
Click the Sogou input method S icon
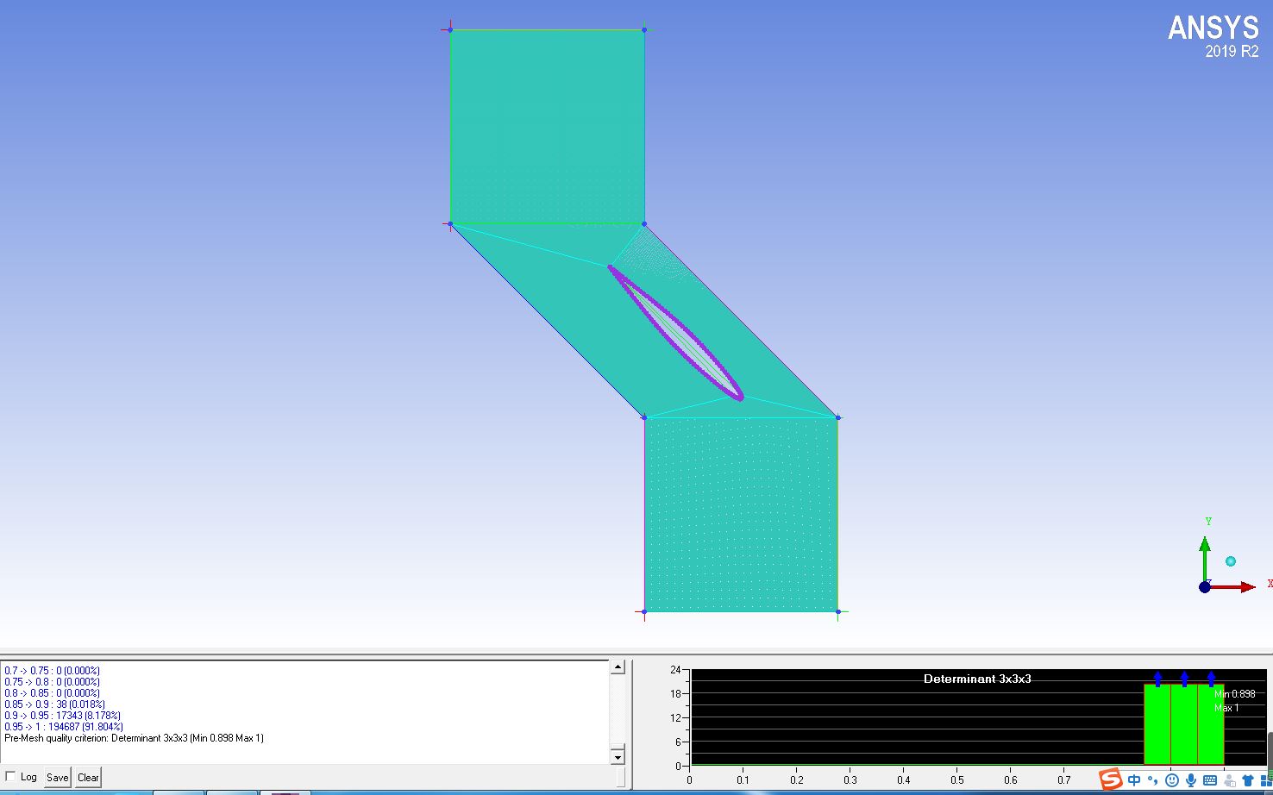click(x=1112, y=779)
